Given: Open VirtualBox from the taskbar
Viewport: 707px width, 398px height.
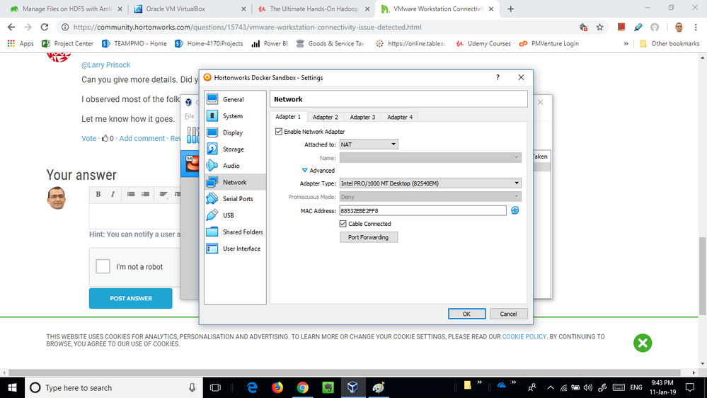Looking at the screenshot, I should (352, 387).
